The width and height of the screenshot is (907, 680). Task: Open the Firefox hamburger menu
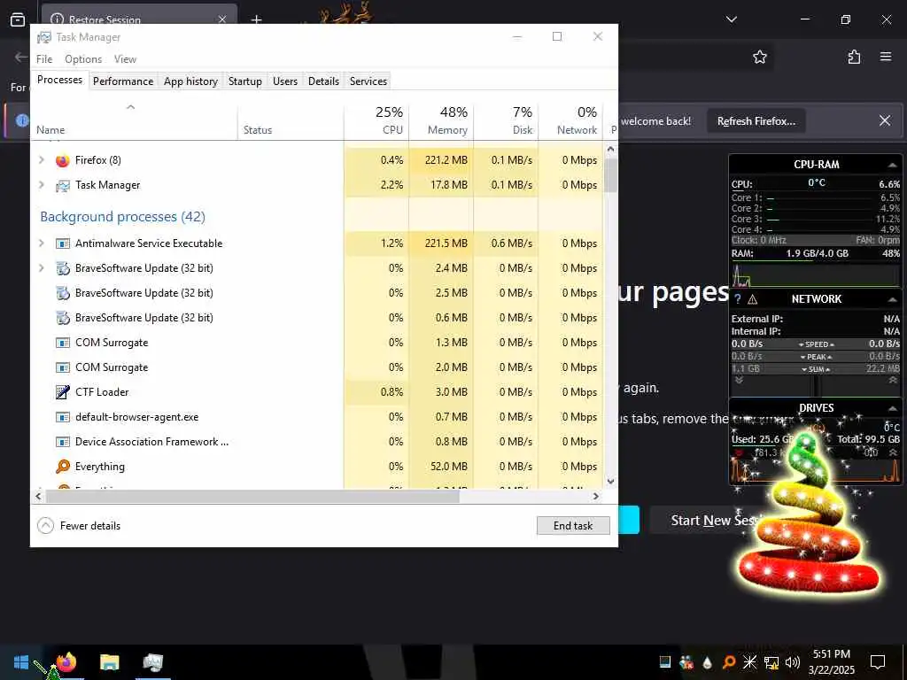[885, 57]
